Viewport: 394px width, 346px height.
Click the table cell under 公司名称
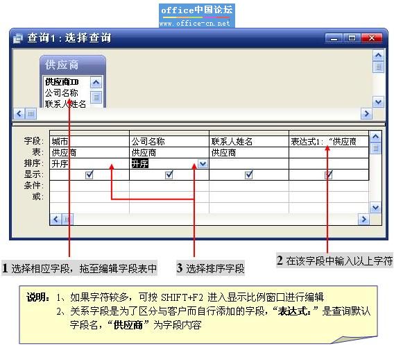click(169, 152)
